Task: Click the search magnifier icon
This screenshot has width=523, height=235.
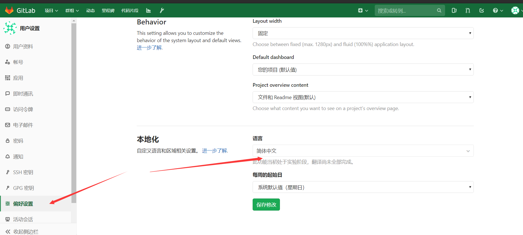Action: tap(439, 10)
